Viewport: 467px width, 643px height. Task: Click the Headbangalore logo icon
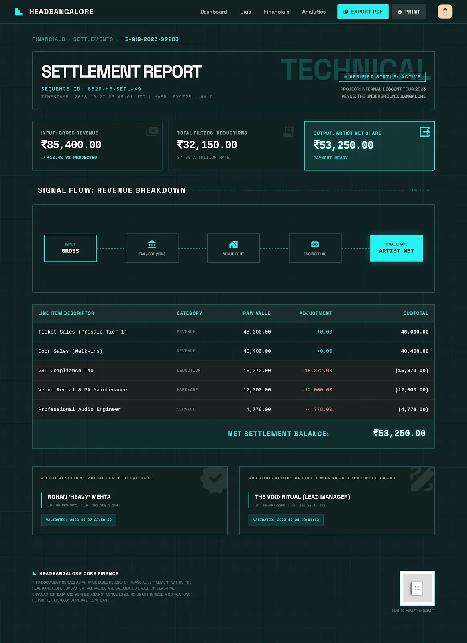click(x=19, y=12)
